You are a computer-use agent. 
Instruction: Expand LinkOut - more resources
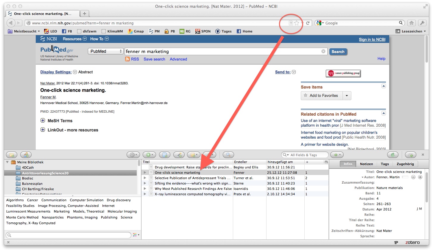click(x=43, y=130)
